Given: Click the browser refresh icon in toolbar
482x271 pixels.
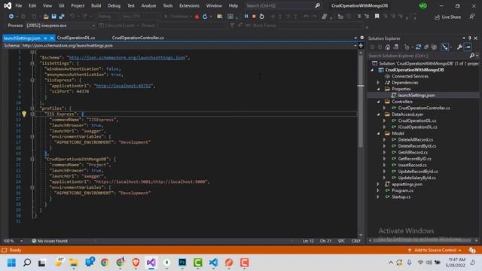Looking at the screenshot, I should pyautogui.click(x=205, y=17).
